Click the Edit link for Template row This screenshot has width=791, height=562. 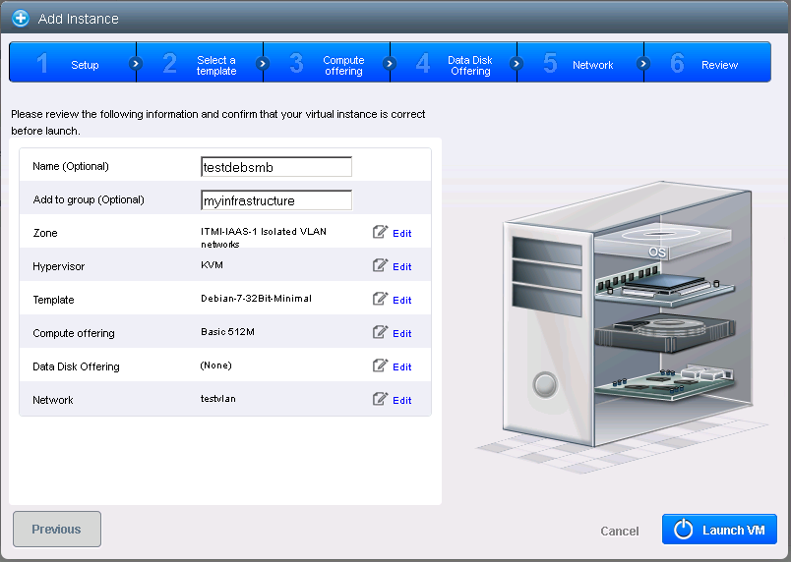[401, 300]
